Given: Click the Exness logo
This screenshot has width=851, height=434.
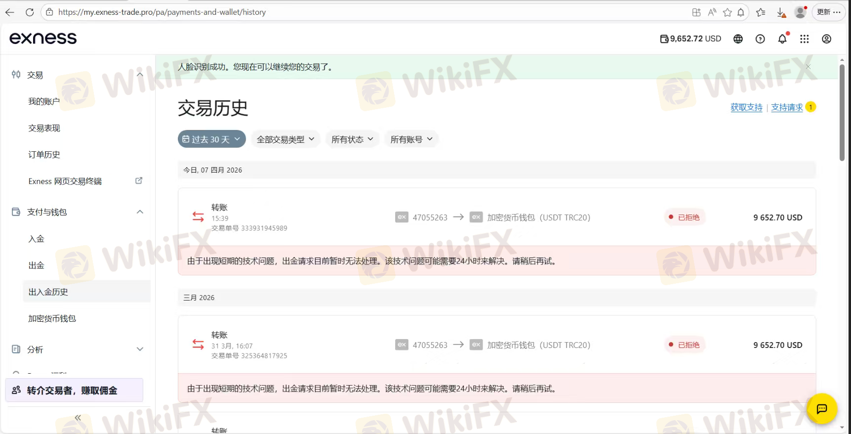Looking at the screenshot, I should pos(43,38).
